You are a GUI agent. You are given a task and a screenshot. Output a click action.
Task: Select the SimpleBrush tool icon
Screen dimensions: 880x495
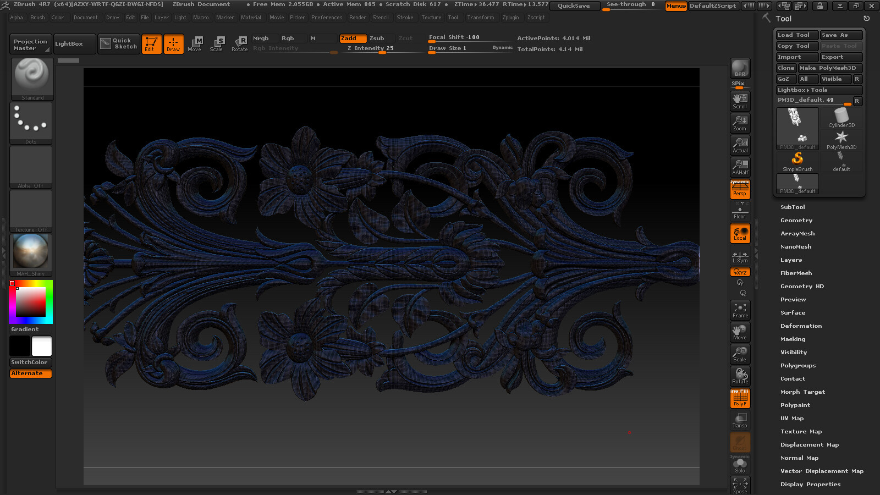(797, 162)
